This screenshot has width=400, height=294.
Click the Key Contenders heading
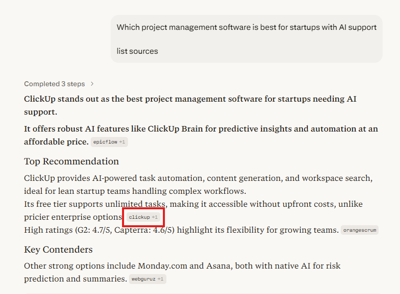[x=58, y=250]
